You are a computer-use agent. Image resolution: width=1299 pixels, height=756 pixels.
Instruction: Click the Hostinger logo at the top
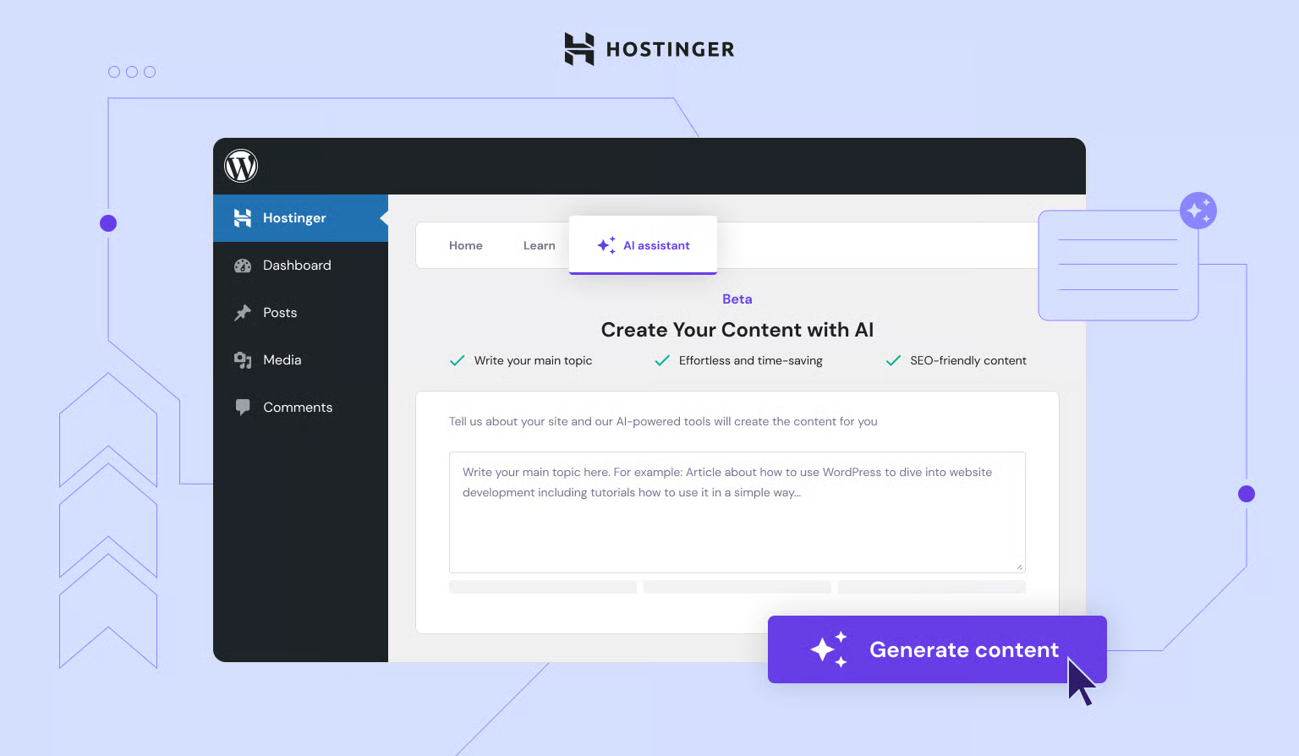(x=649, y=49)
